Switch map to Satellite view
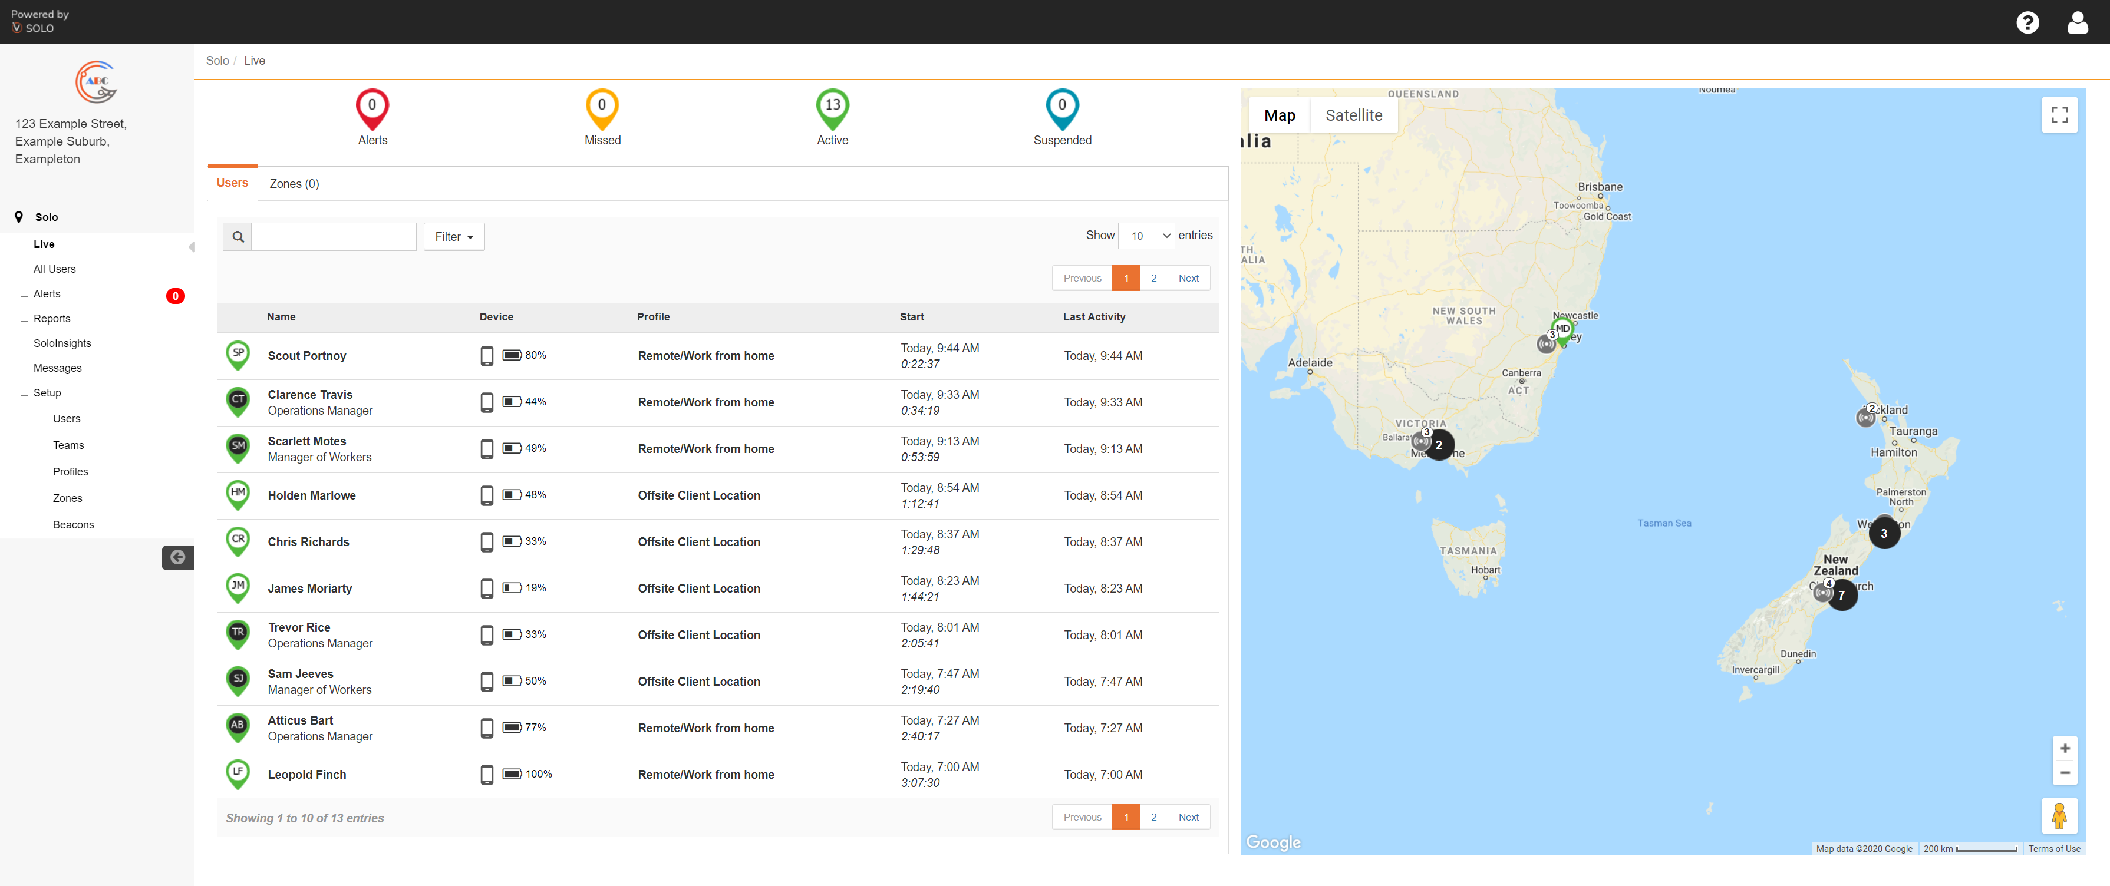Image resolution: width=2110 pixels, height=886 pixels. [1353, 115]
